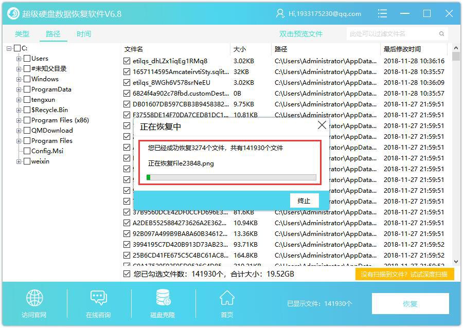Switch to the 时间 tab
Screen dimensions: 463x328
[x=83, y=34]
